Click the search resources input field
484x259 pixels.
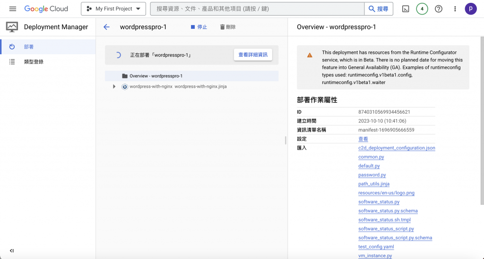257,9
